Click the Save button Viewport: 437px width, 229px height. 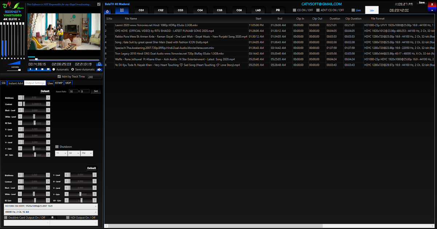422,3
